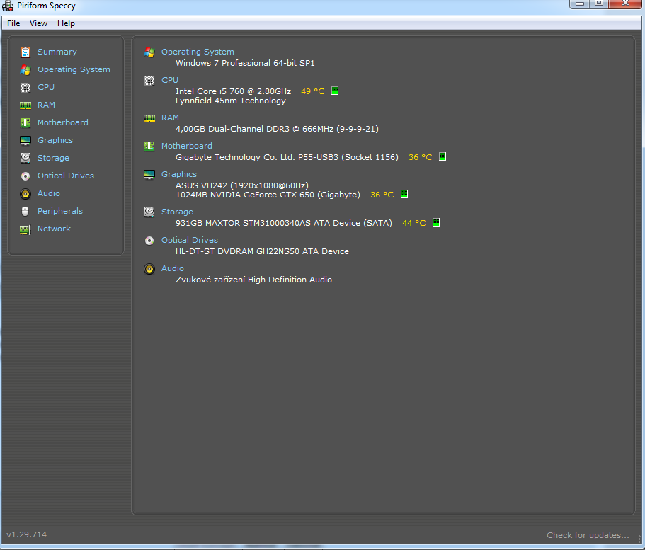Click Graphics heading link in summary
The height and width of the screenshot is (550, 645).
click(x=179, y=174)
